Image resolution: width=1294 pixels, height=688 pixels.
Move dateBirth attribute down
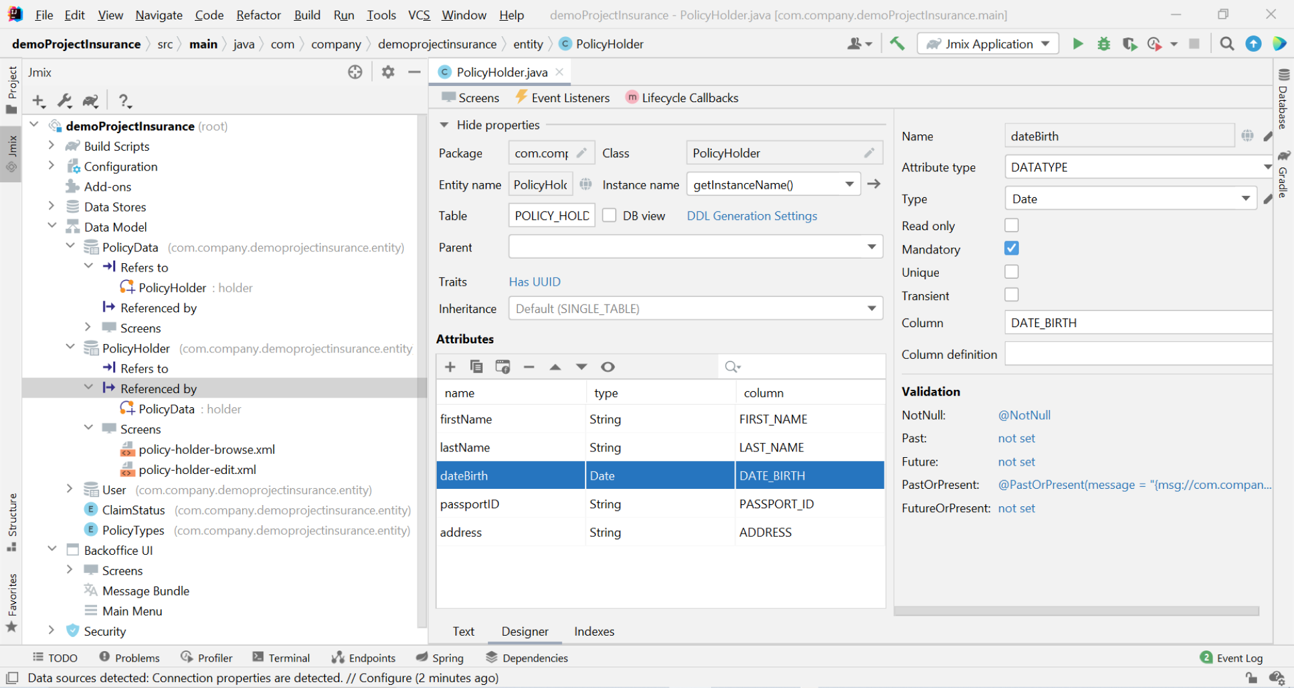pyautogui.click(x=581, y=367)
